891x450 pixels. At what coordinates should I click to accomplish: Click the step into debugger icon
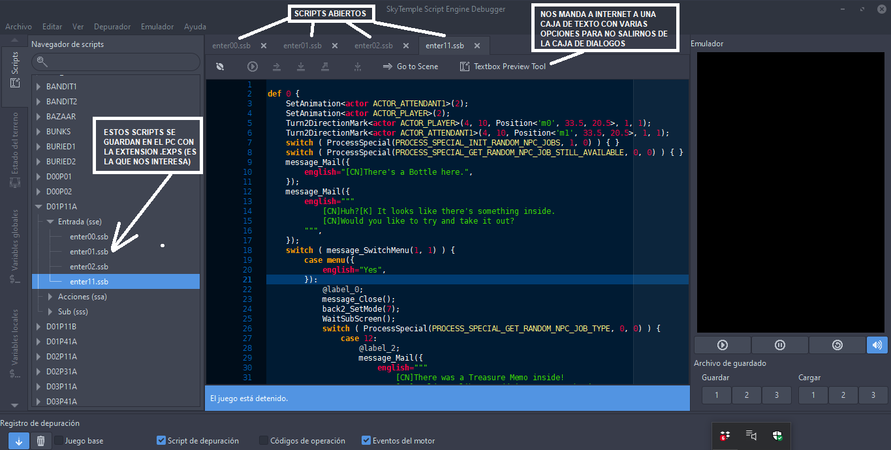tap(301, 67)
